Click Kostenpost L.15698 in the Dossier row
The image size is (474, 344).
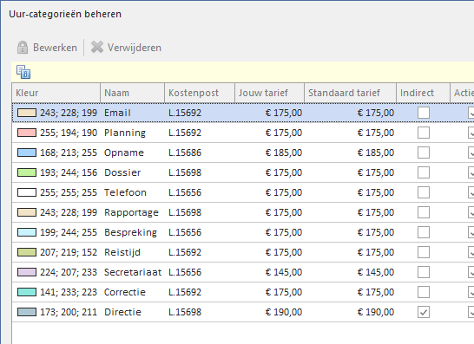[185, 172]
